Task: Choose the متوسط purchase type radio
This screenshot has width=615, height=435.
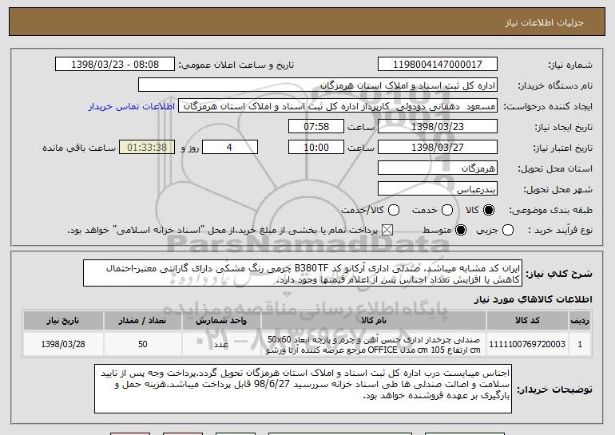Action: 461,230
